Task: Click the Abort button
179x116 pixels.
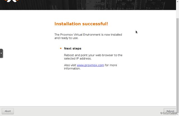Action: pos(8,111)
